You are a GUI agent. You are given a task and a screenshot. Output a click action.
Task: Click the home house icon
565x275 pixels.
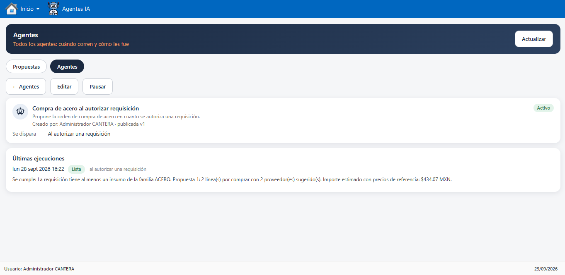click(11, 9)
